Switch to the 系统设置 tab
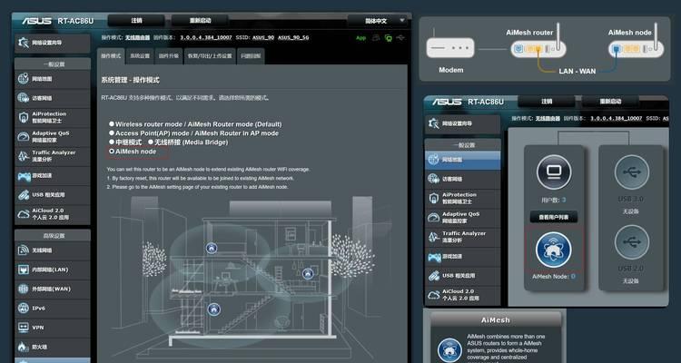Image resolution: width=681 pixels, height=363 pixels. point(140,56)
